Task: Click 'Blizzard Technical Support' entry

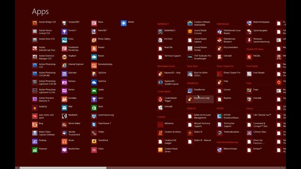Action: 199,124
